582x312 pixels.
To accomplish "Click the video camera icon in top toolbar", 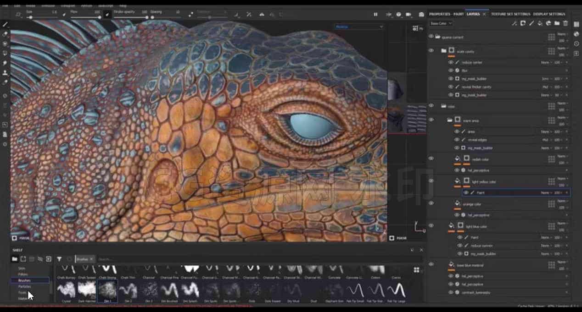I will [x=409, y=15].
